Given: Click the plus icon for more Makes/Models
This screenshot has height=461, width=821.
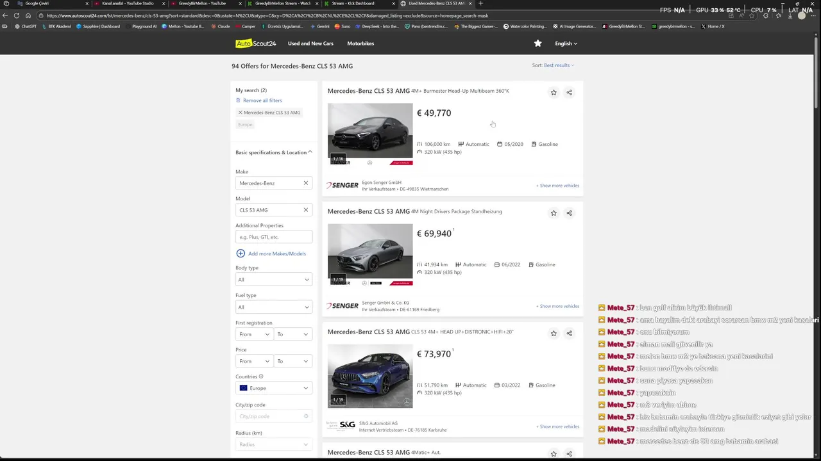Looking at the screenshot, I should [241, 254].
